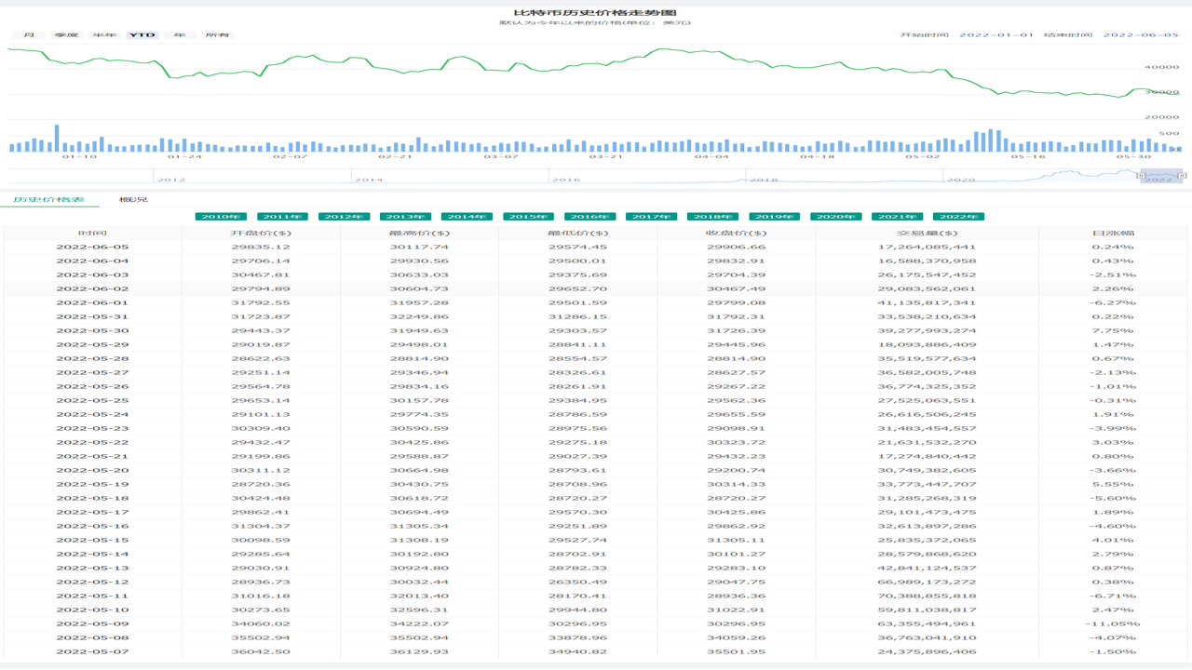Viewport: 1192px width, 670px height.
Task: Click the 01-10 chart axis label
Action: point(79,156)
